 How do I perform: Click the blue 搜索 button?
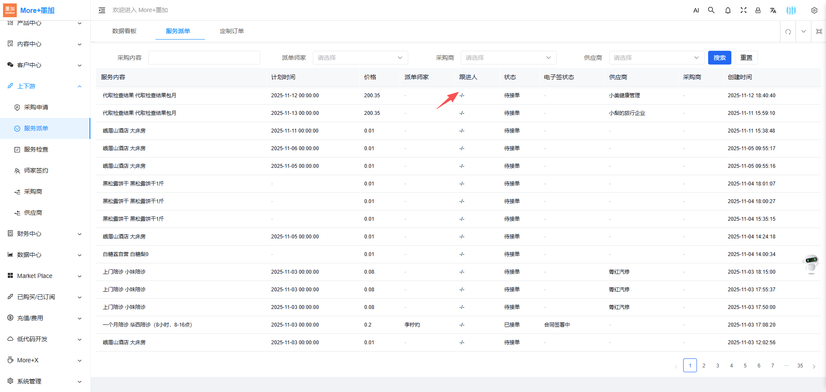pos(719,58)
